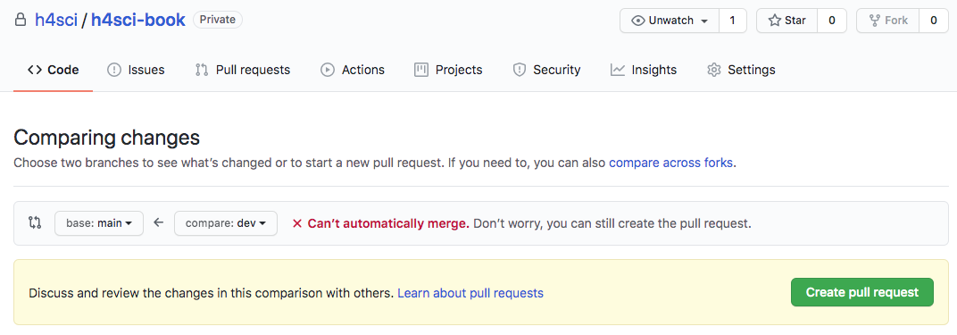Open the Security tab
957x335 pixels.
[546, 70]
